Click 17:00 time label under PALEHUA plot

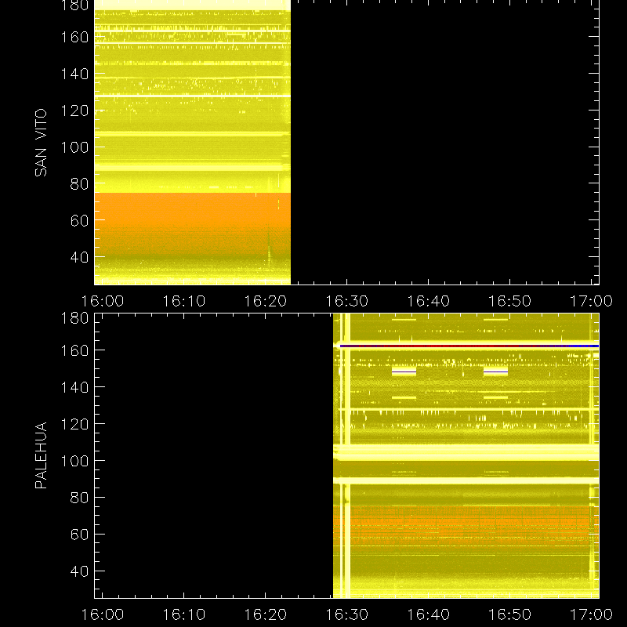591,614
